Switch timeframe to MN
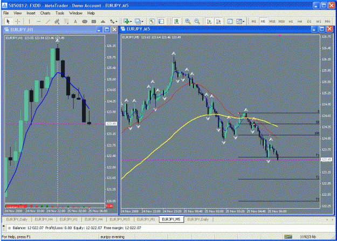 coord(327,22)
